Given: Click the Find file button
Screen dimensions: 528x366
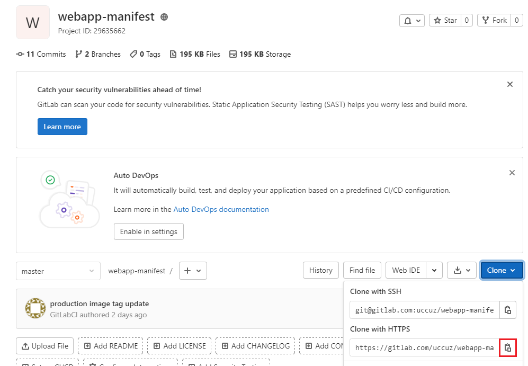Looking at the screenshot, I should 362,270.
